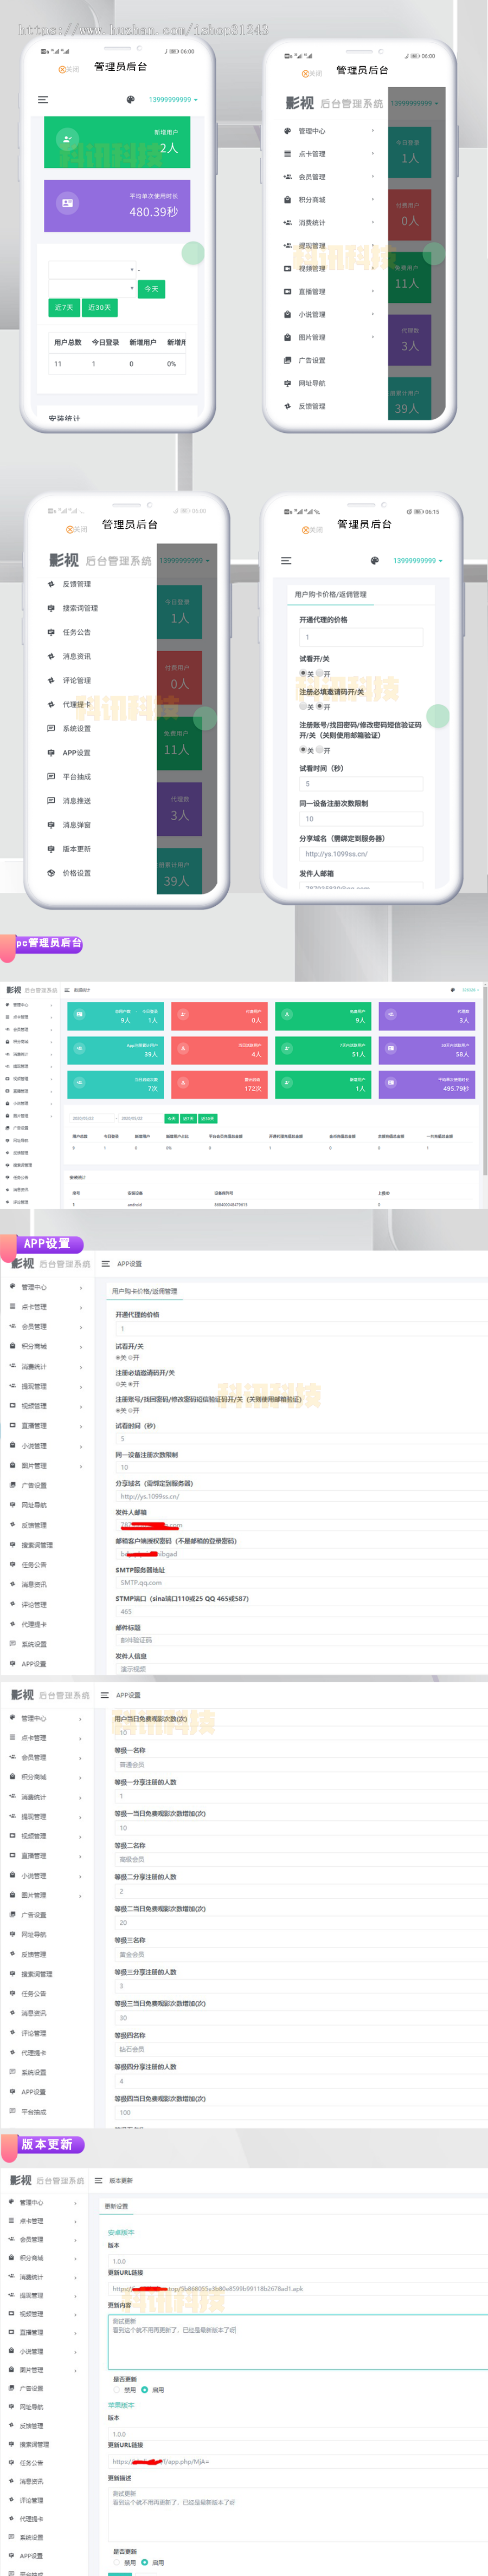Click 平台抽成 icon in phone drawer menu
This screenshot has height=2576, width=488.
pyautogui.click(x=51, y=776)
